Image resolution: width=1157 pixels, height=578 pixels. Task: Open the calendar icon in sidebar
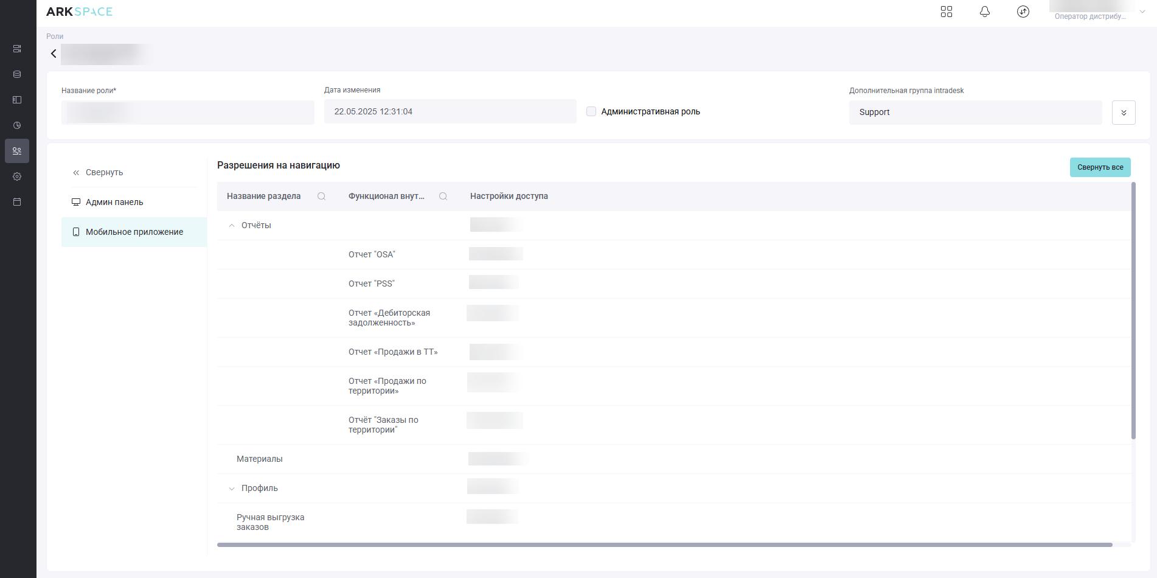(17, 202)
